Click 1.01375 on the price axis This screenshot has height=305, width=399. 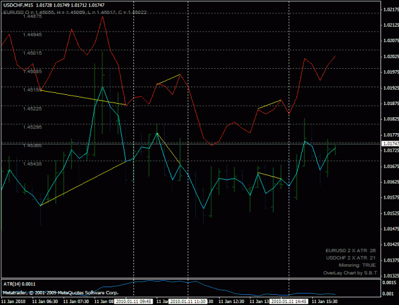tap(391, 260)
